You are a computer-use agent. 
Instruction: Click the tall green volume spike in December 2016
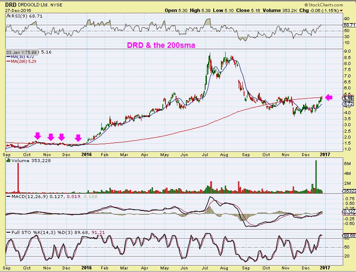(x=315, y=177)
